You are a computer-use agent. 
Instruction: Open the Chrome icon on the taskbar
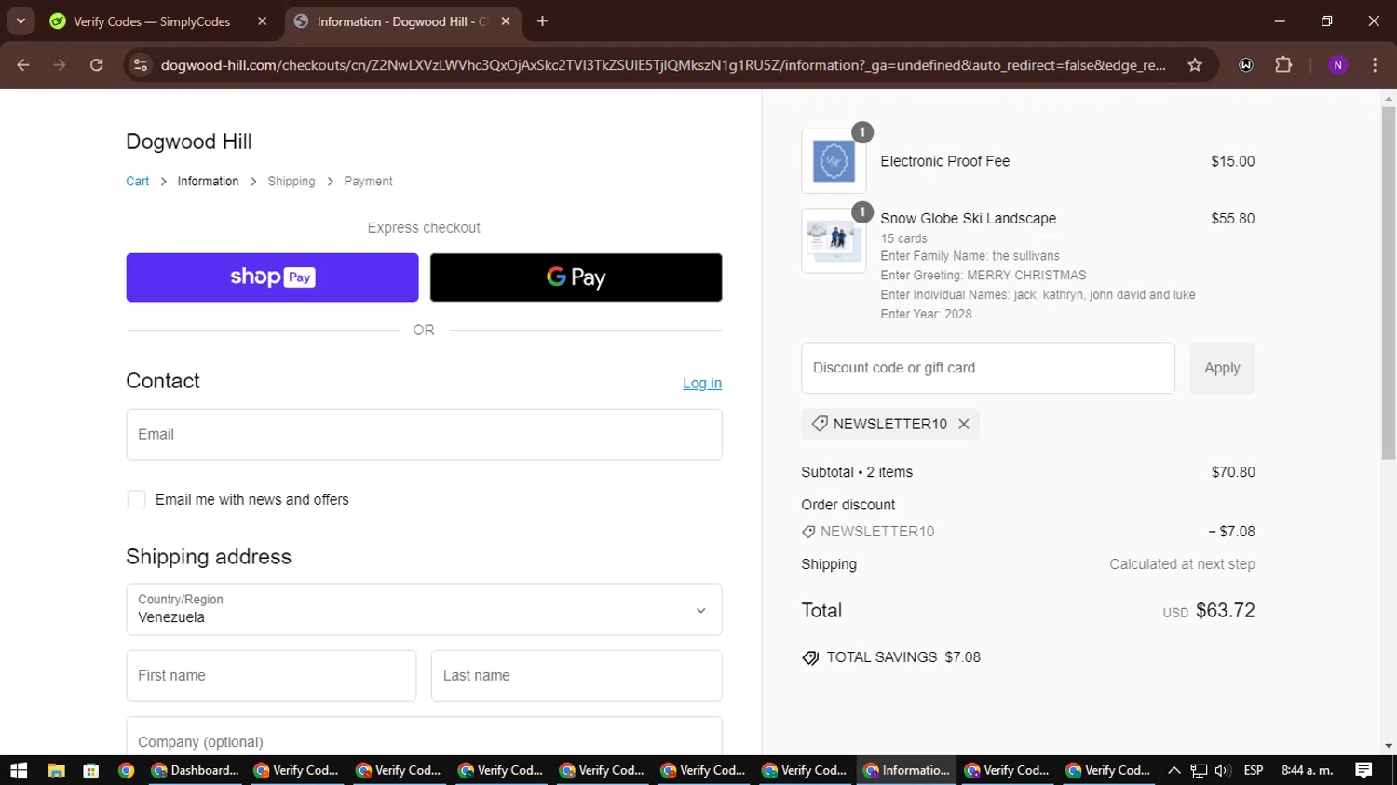(x=126, y=770)
